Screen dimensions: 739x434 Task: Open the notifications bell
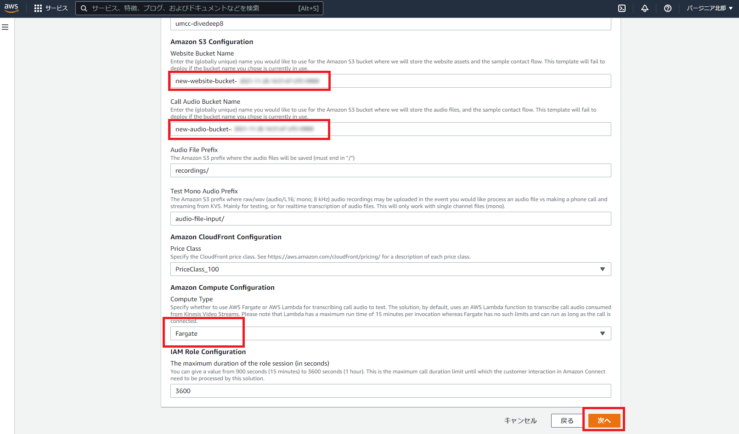coord(645,8)
